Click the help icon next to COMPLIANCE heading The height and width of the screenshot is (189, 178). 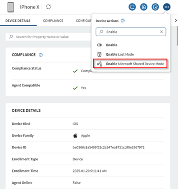(x=40, y=55)
